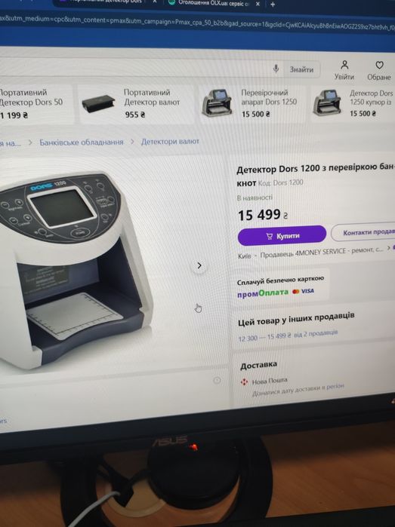This screenshot has height=527, width=395.
Task: Click the info icon below product image
Action: point(218,380)
